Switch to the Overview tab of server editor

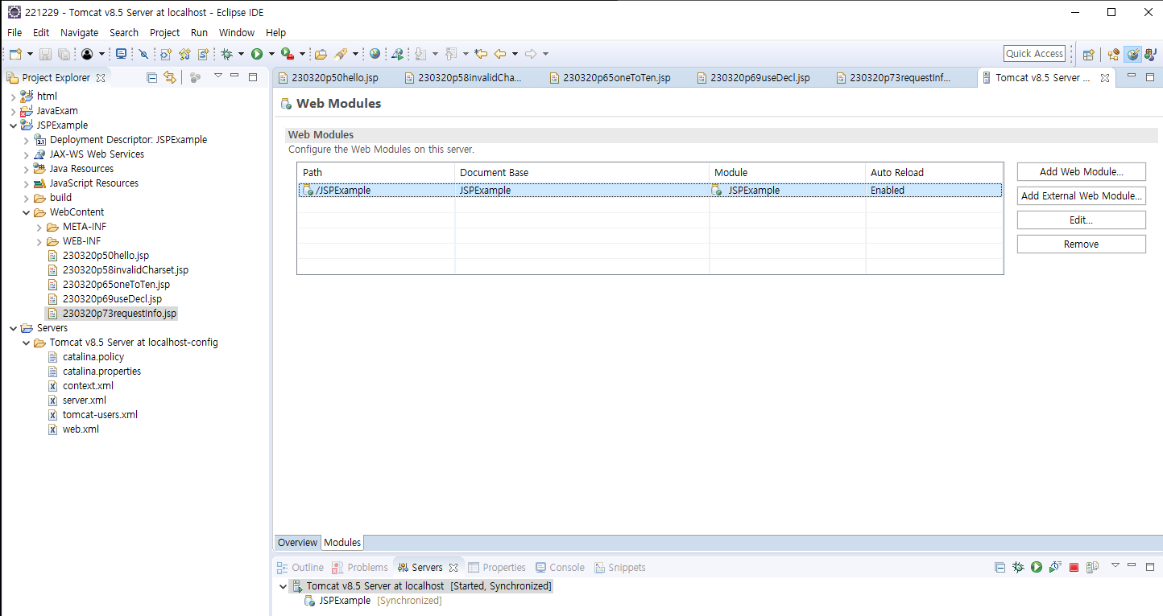(297, 543)
